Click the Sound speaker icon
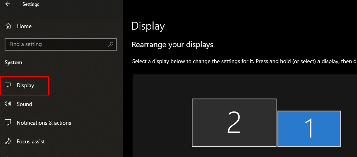The width and height of the screenshot is (357, 157). (8, 104)
